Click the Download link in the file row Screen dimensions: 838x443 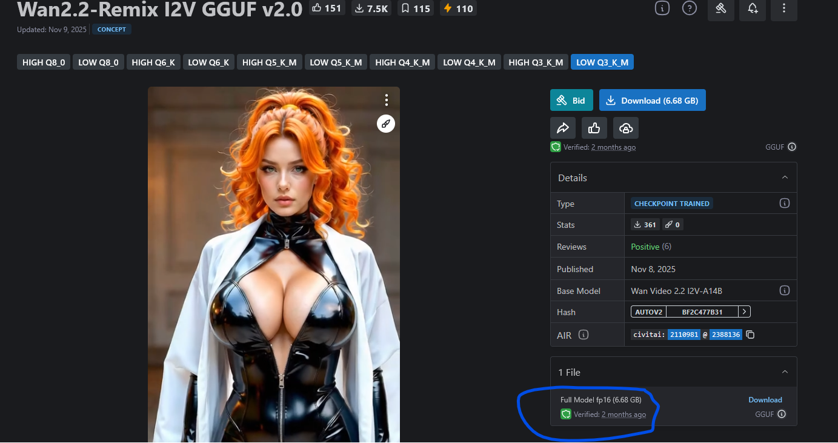(x=765, y=400)
